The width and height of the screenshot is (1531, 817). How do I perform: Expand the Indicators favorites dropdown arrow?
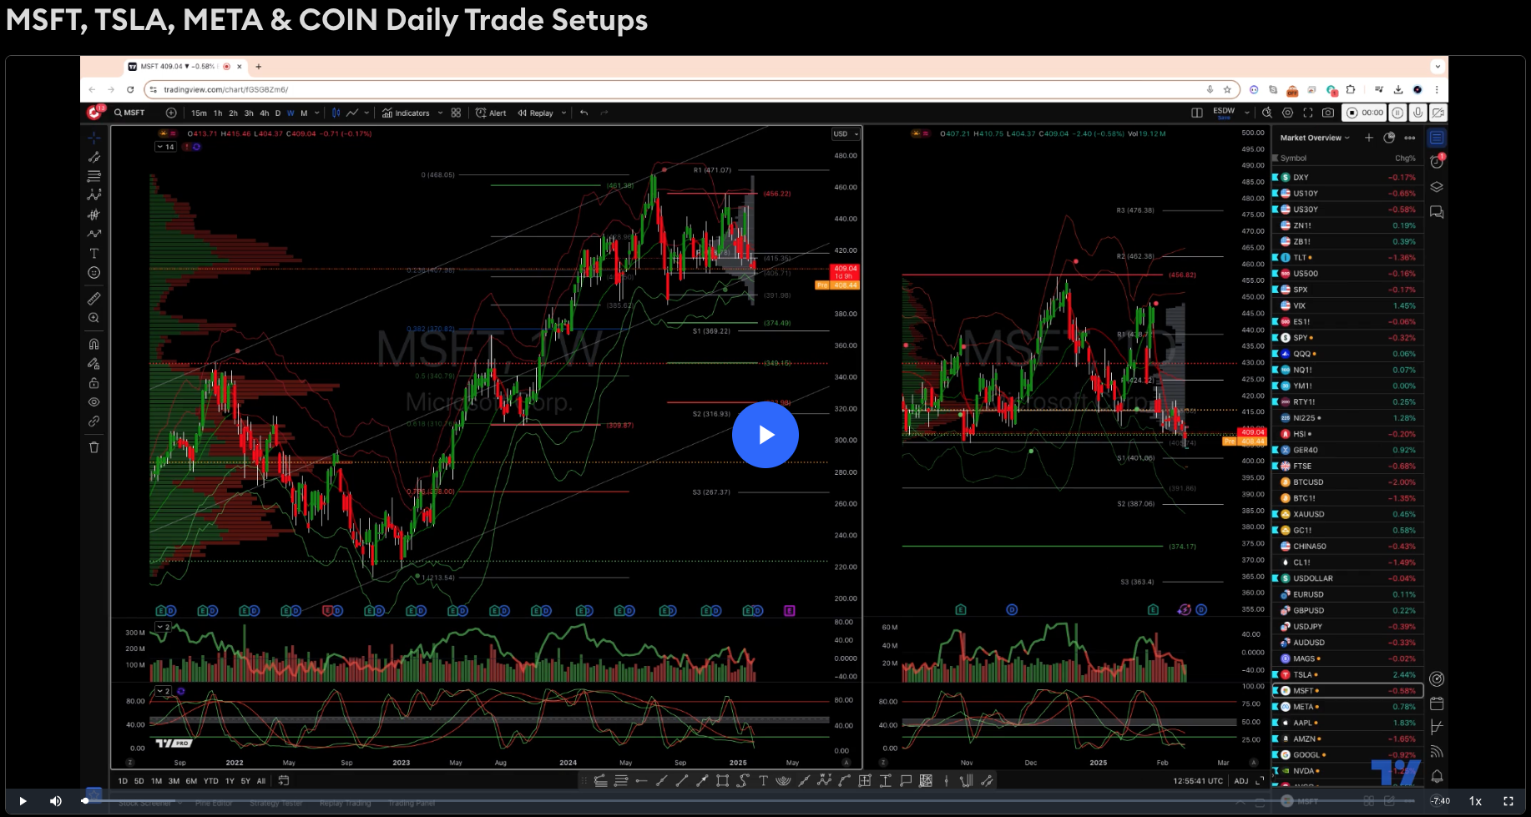(440, 113)
